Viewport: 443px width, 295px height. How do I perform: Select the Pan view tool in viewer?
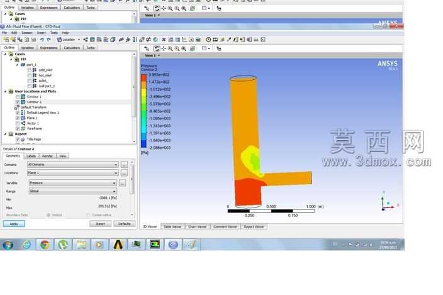(x=164, y=48)
